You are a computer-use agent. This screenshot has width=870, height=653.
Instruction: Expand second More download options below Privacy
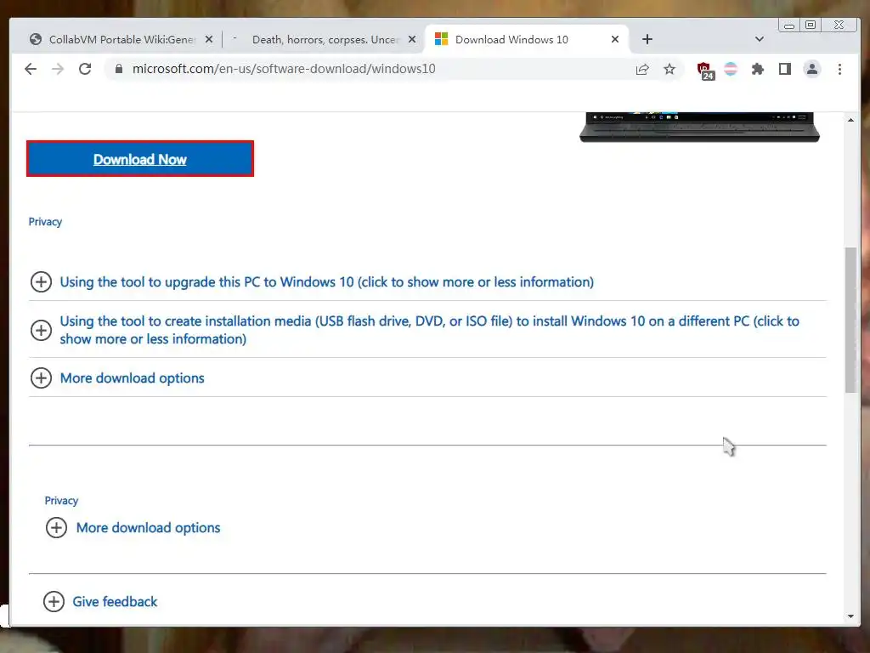148,527
